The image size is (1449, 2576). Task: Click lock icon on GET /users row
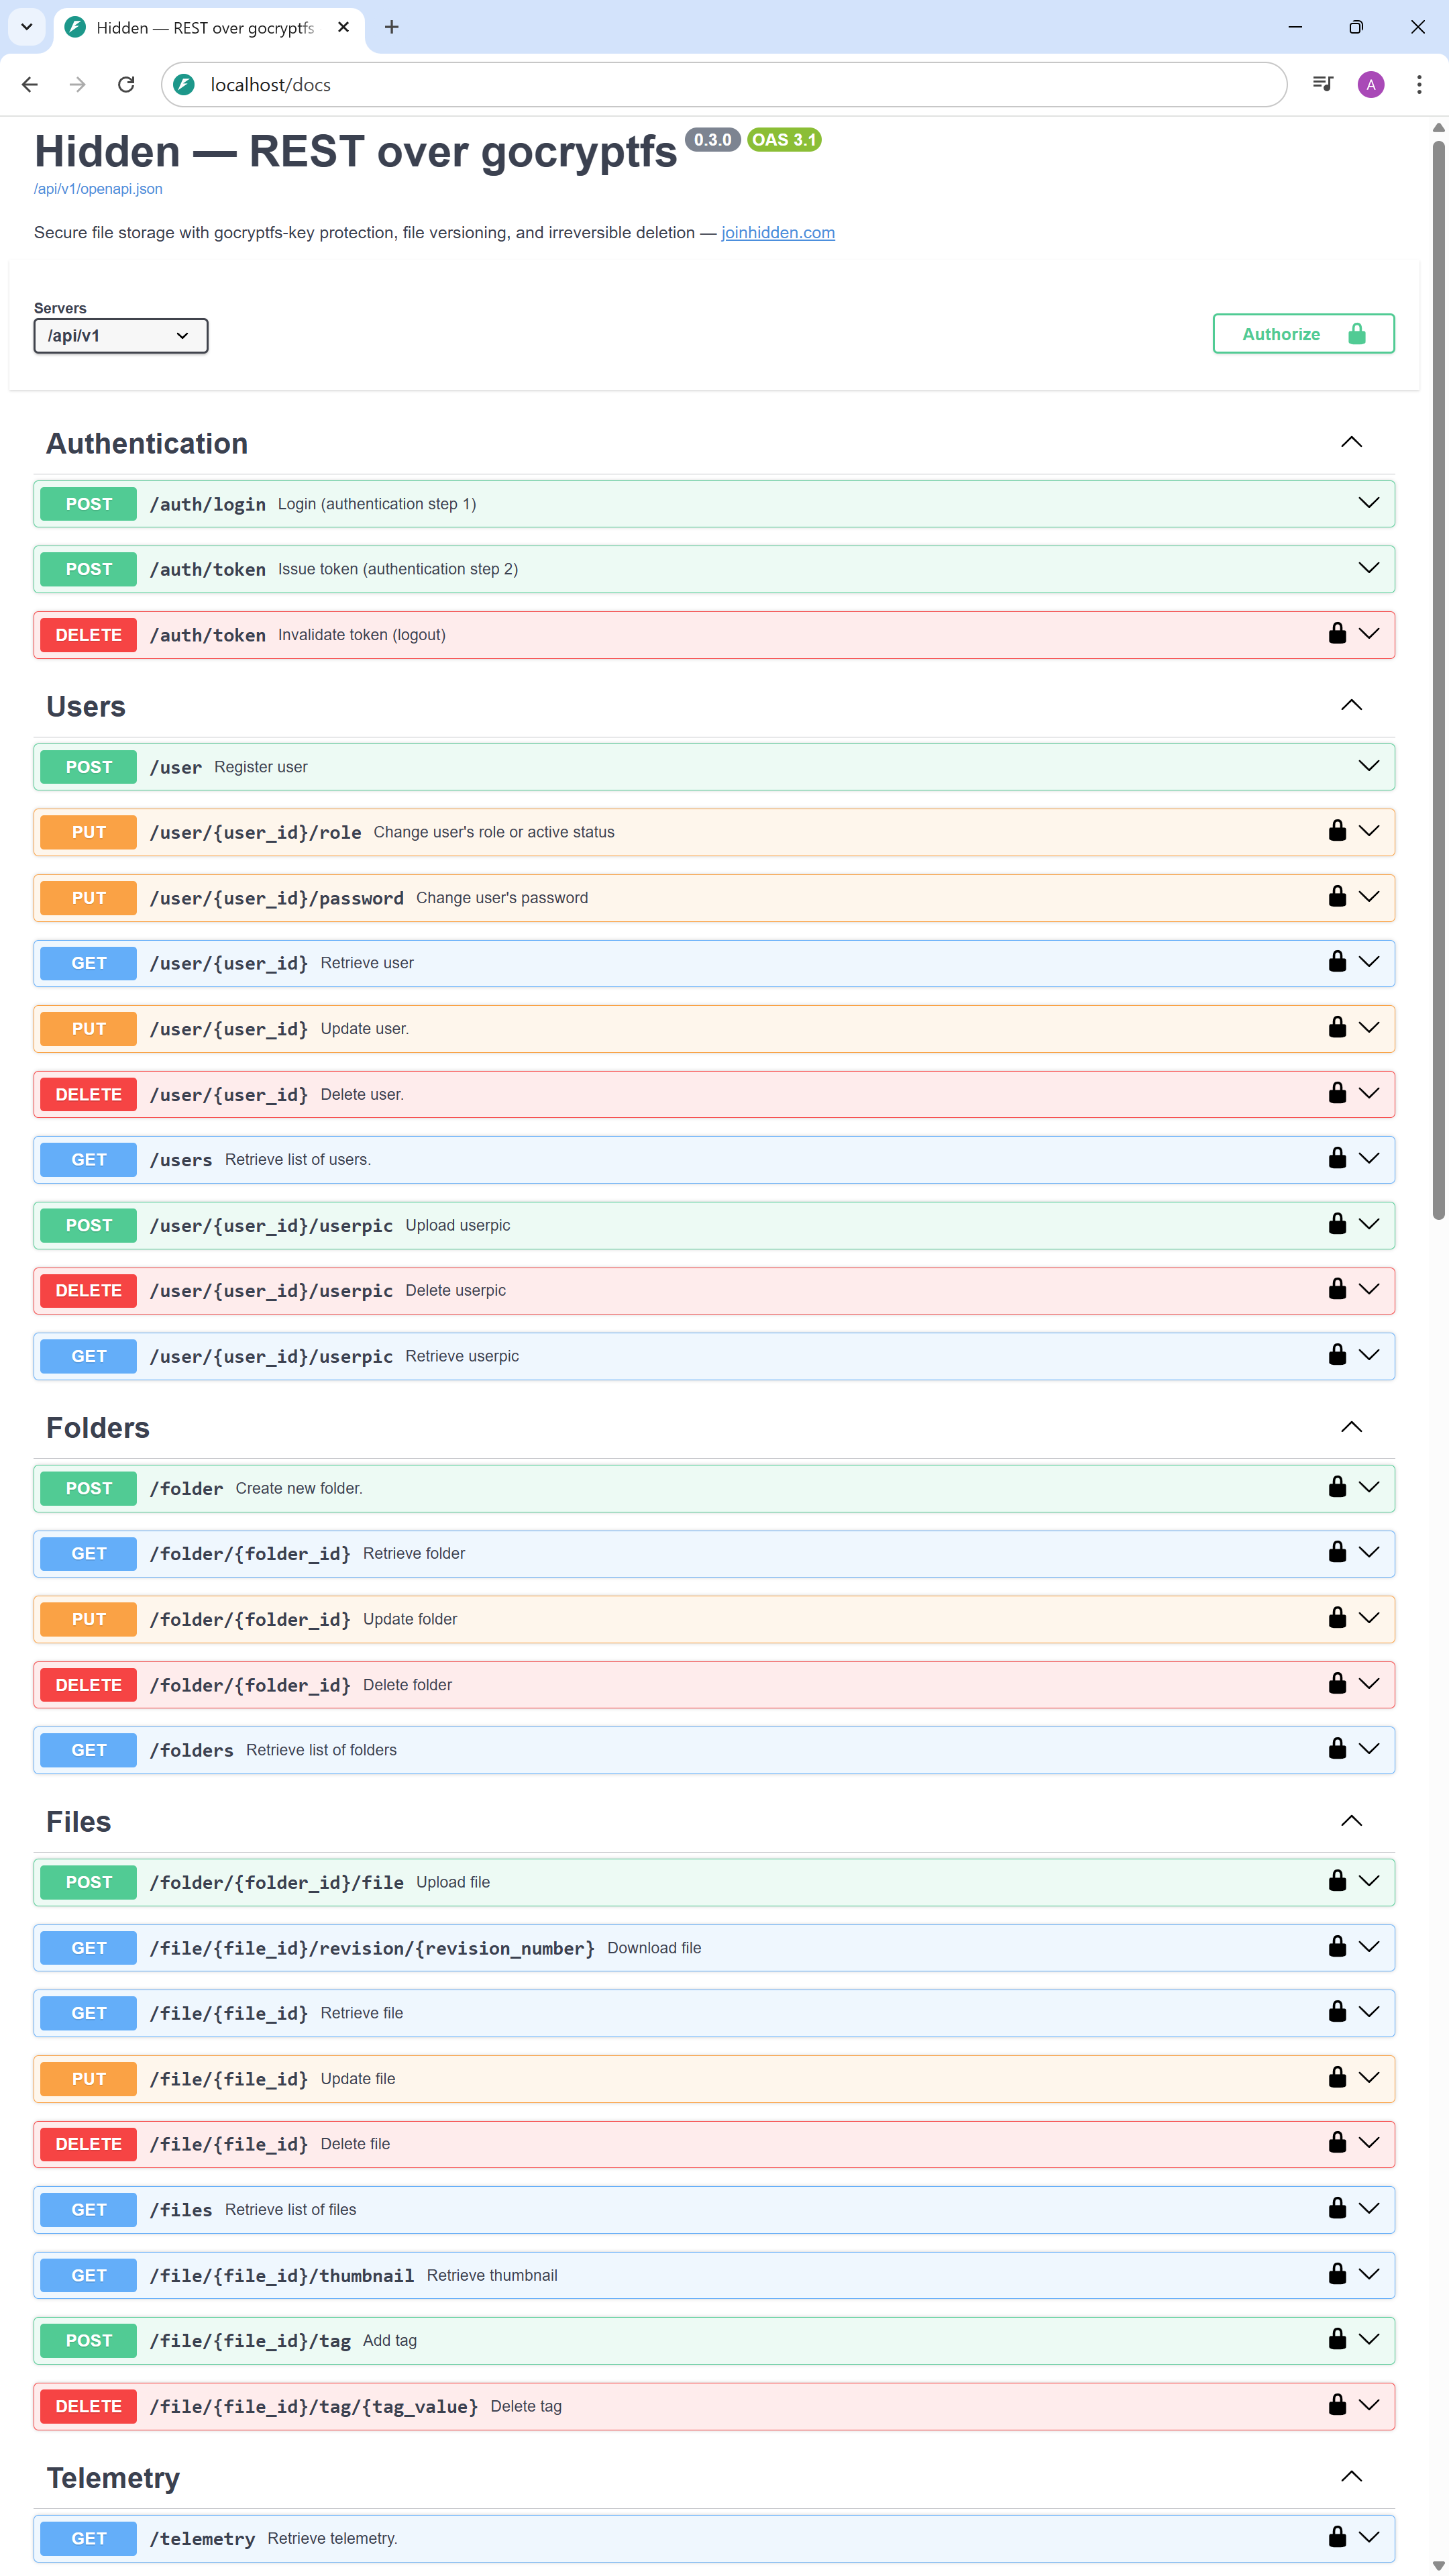pos(1337,1158)
